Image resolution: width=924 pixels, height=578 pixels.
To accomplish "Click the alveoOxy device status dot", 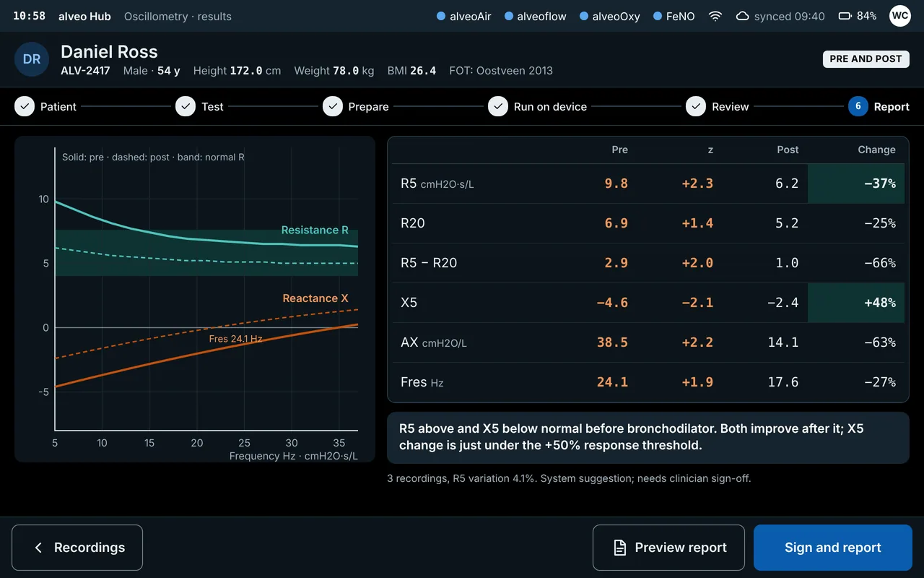I will [584, 16].
